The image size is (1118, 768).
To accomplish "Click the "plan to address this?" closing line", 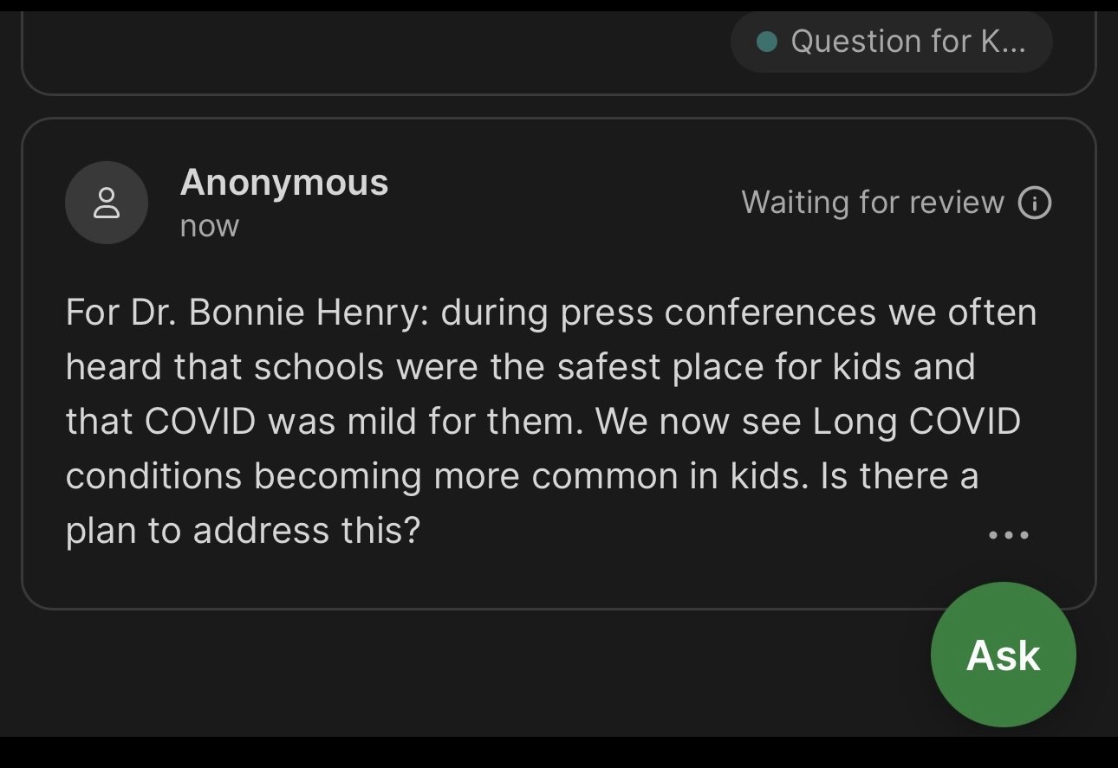I will pyautogui.click(x=243, y=531).
